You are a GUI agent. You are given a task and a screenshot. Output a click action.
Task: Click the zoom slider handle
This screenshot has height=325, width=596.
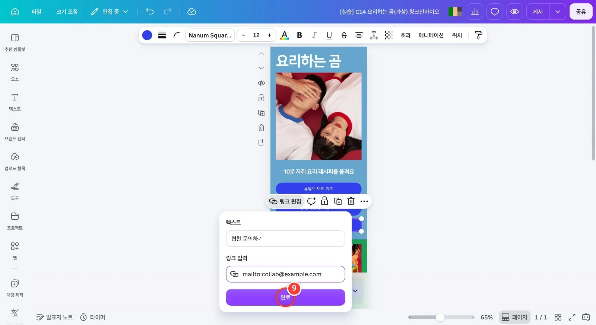pos(440,317)
